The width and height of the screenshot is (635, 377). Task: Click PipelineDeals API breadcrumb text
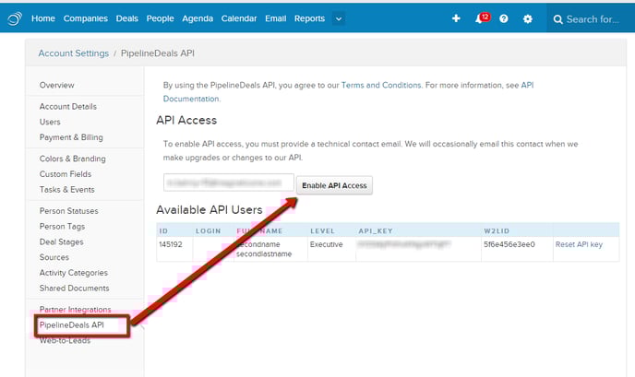(158, 53)
